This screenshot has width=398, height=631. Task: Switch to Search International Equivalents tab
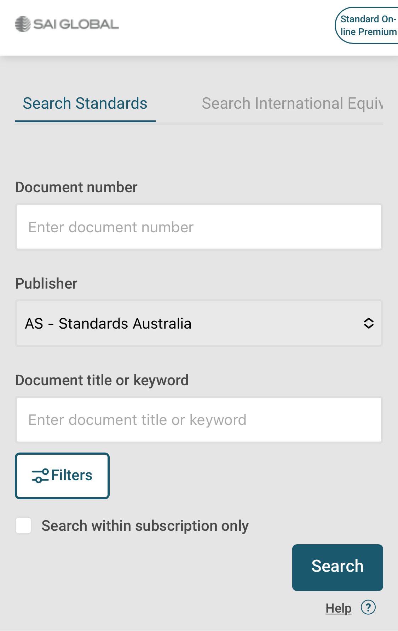292,103
